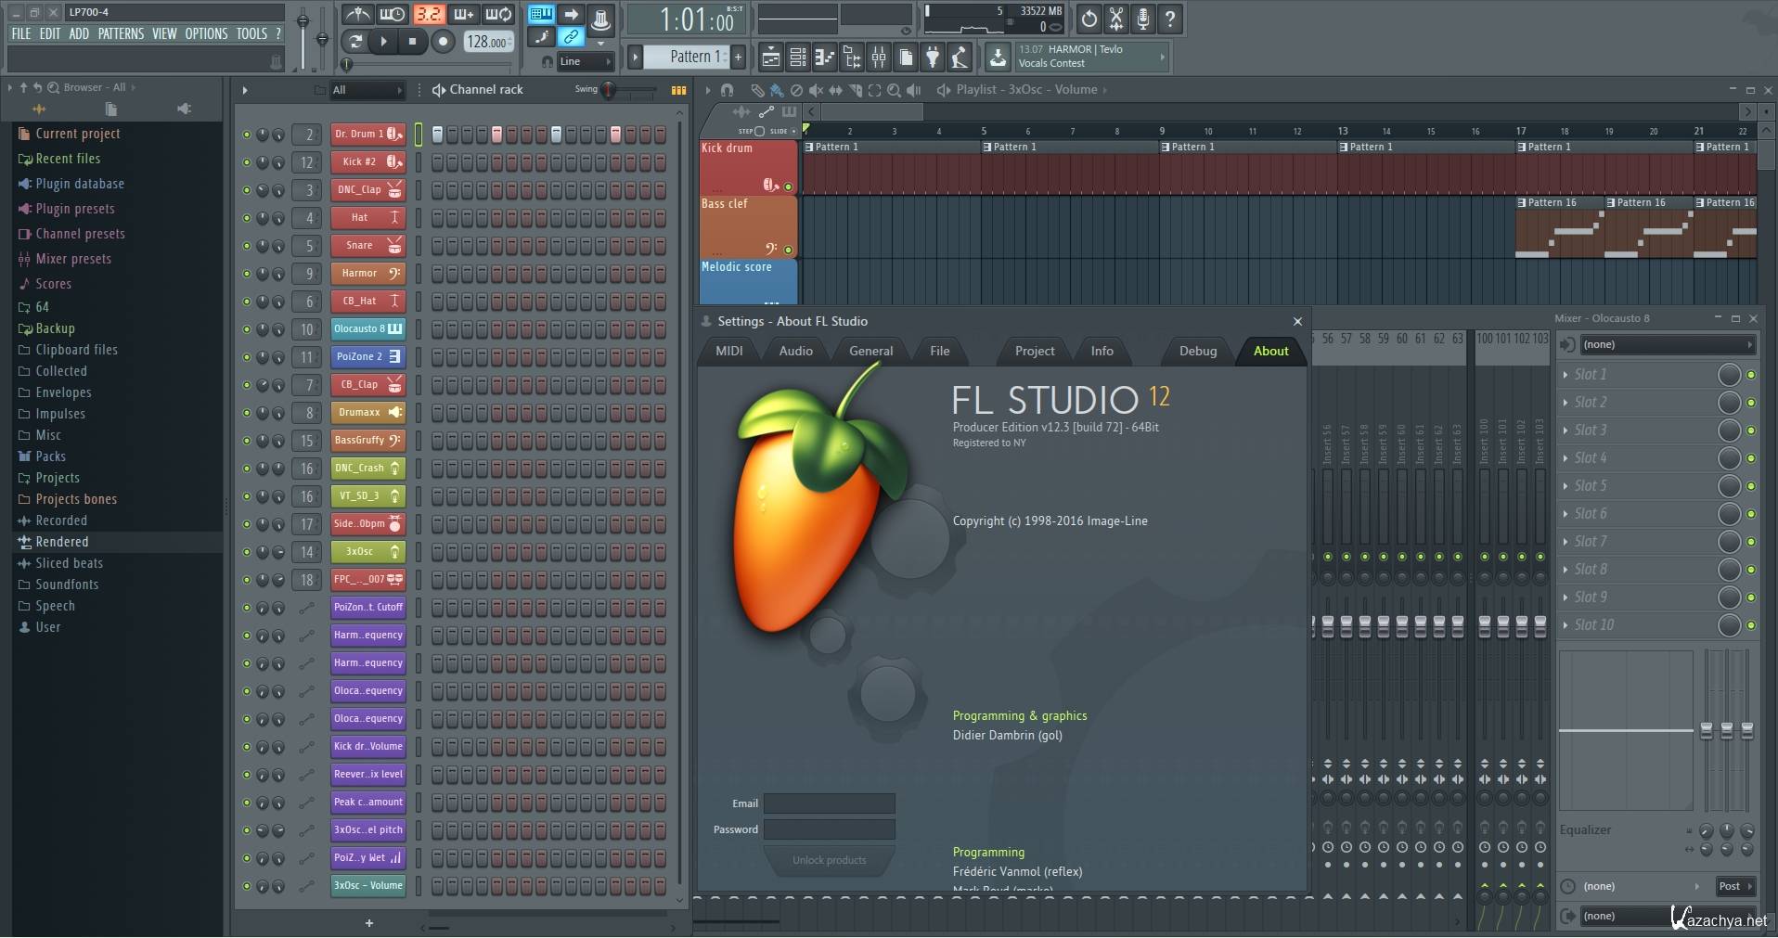Open the channel rack All filter dropdown
Image resolution: width=1778 pixels, height=938 pixels.
coord(367,90)
